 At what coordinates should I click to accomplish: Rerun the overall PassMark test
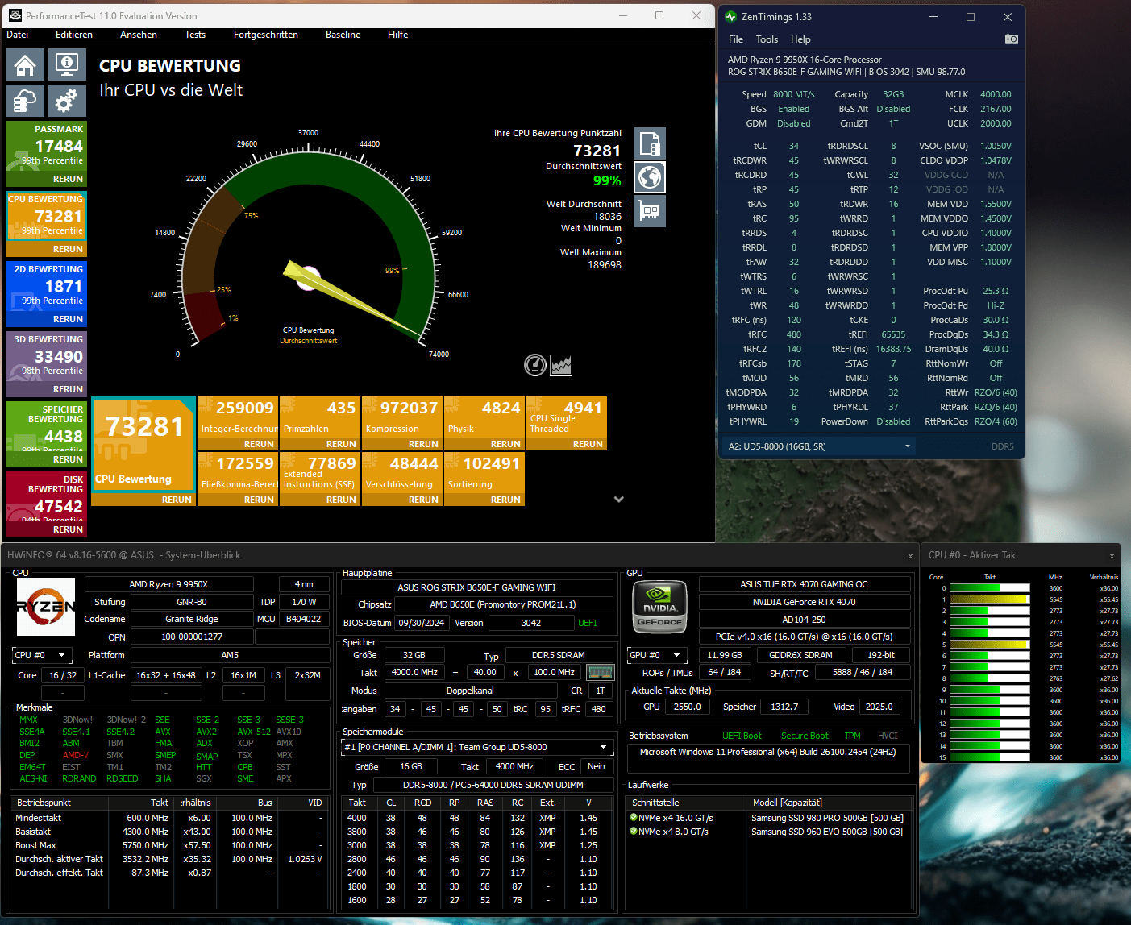click(x=68, y=179)
